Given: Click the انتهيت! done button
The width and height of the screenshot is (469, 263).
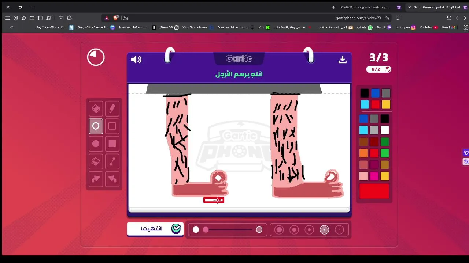Looking at the screenshot, I should [x=155, y=229].
